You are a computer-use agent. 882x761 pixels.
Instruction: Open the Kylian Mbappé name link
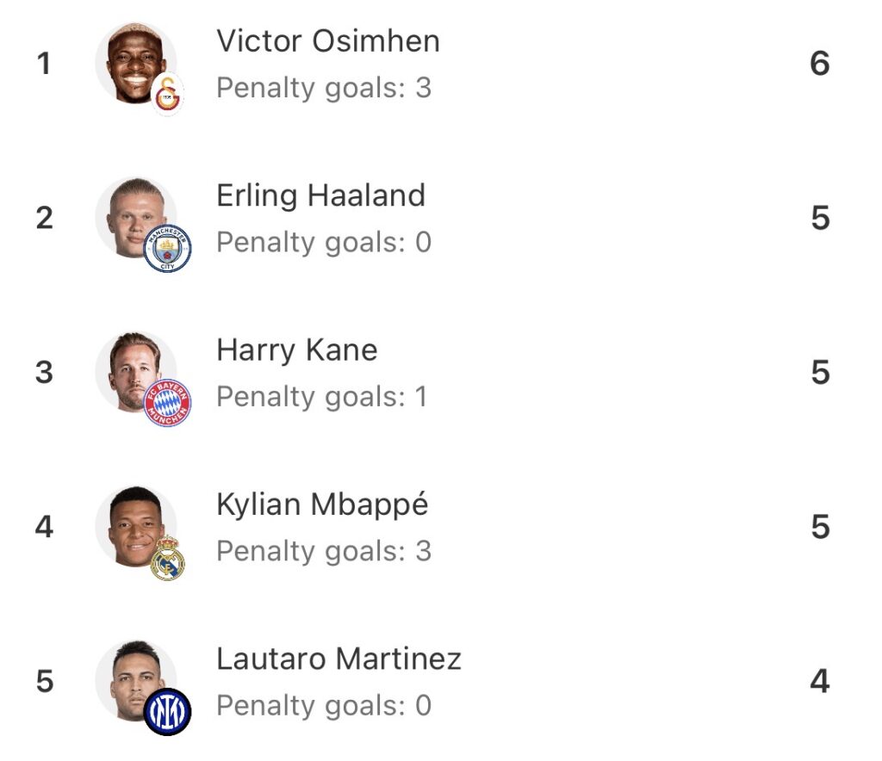point(321,505)
